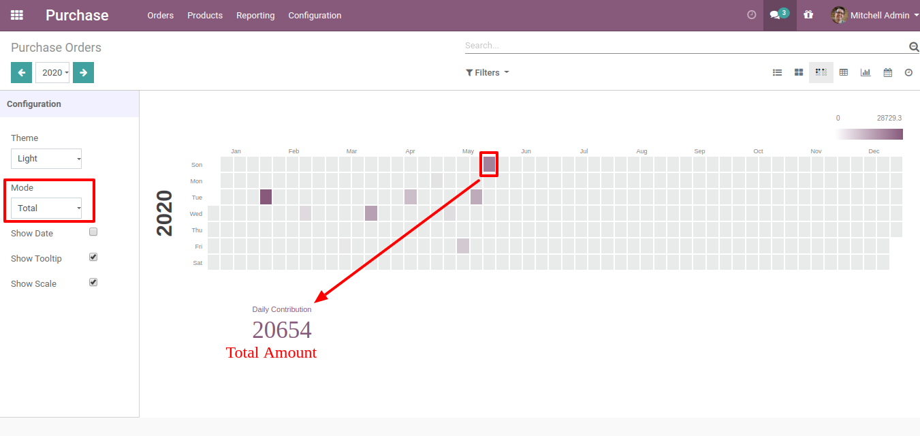Viewport: 920px width, 436px height.
Task: Switch to pivot table view
Action: [x=844, y=72]
